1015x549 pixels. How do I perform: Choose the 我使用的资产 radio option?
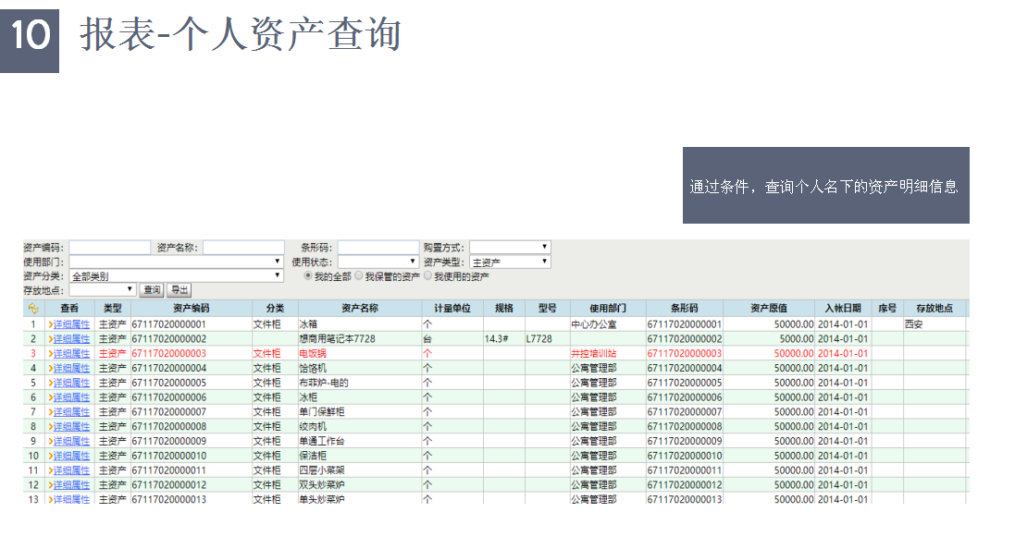[428, 276]
